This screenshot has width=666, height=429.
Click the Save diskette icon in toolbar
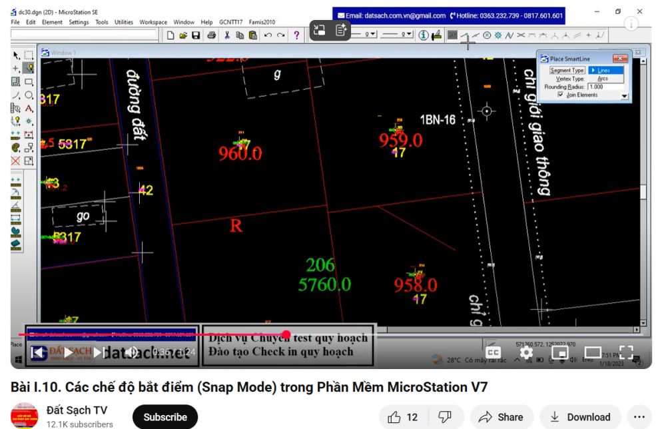tap(196, 35)
